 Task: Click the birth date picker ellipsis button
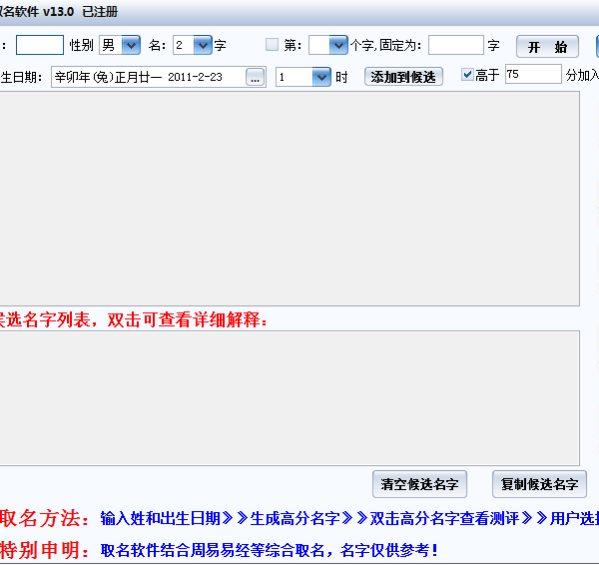256,77
